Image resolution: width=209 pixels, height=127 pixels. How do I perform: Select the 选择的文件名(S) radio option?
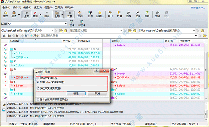[38, 78]
